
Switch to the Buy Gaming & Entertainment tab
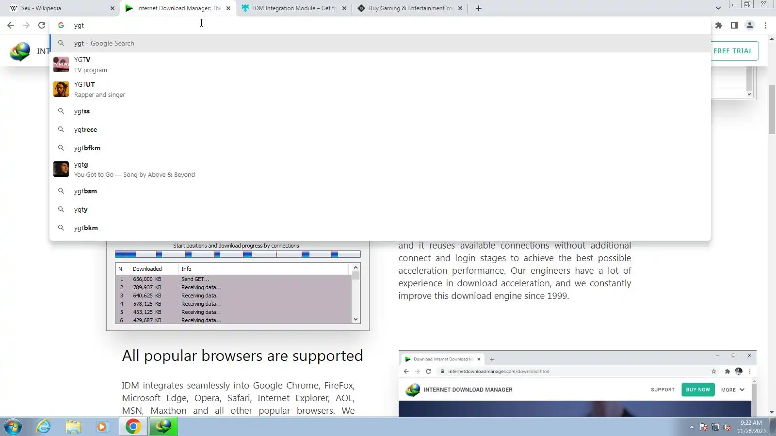(x=410, y=8)
